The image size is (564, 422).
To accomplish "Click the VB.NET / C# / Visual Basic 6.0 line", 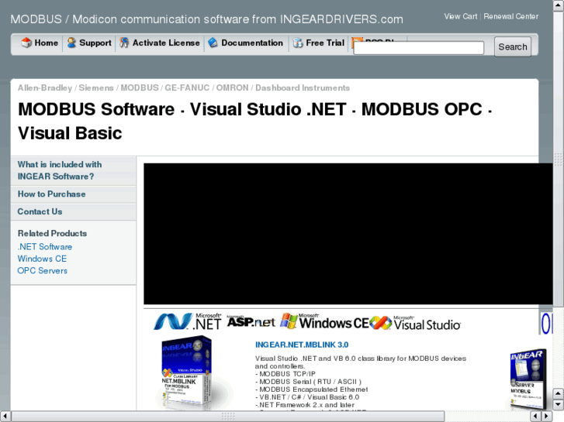I will [x=307, y=397].
